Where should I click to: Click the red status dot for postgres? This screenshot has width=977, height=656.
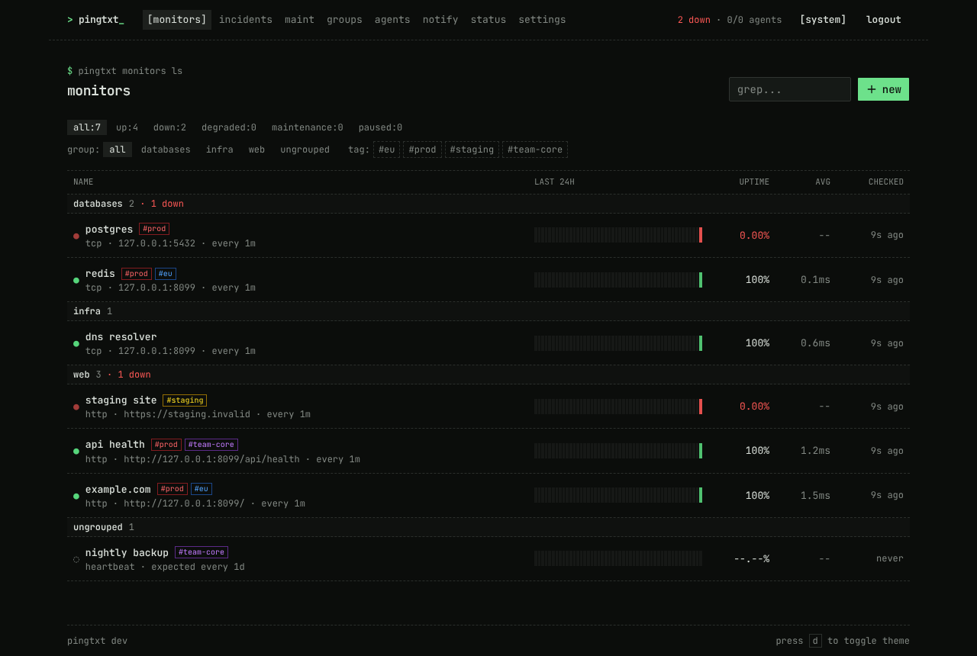[76, 236]
